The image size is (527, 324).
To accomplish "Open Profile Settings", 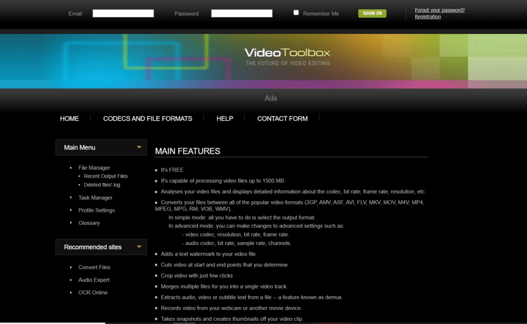I will [x=97, y=210].
